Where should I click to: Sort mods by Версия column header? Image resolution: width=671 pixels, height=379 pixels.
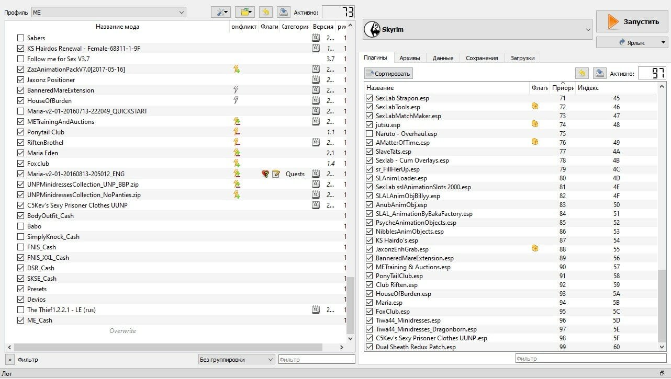[323, 27]
